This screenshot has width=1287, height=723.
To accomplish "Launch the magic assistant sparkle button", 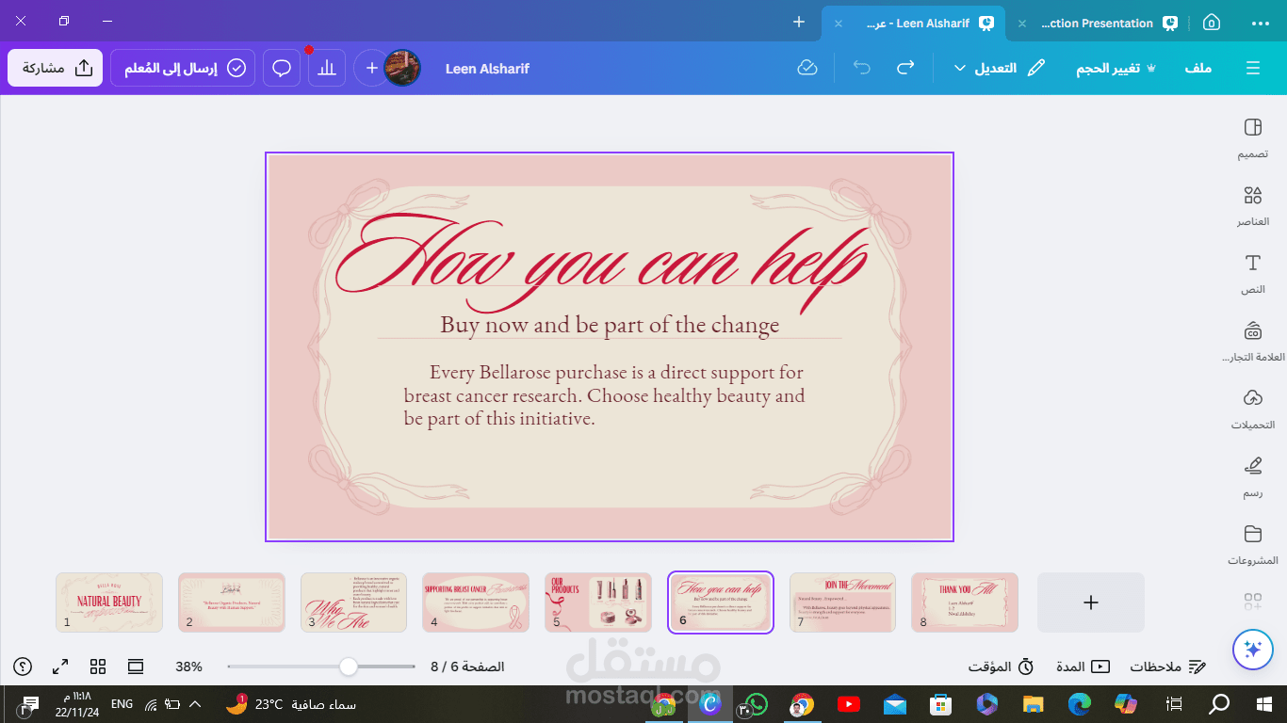I will [1252, 649].
